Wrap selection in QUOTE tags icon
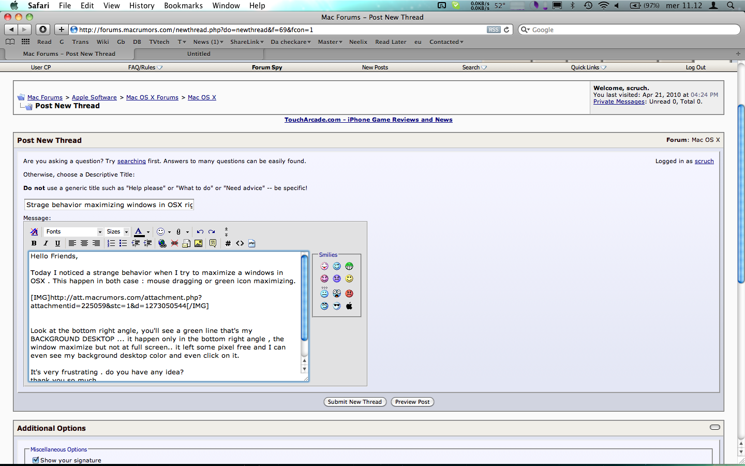 213,243
